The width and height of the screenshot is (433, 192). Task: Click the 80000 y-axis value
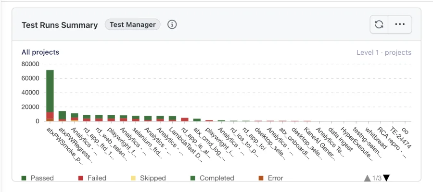[30, 64]
